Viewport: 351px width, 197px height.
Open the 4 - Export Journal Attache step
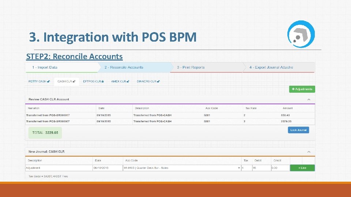[279, 67]
